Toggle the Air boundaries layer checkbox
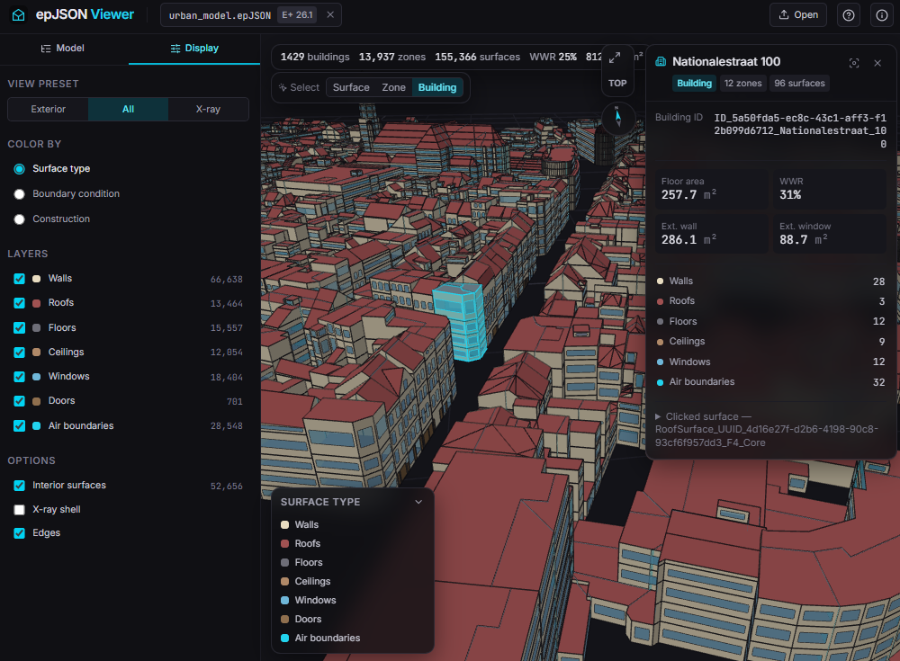This screenshot has width=900, height=661. [x=20, y=425]
